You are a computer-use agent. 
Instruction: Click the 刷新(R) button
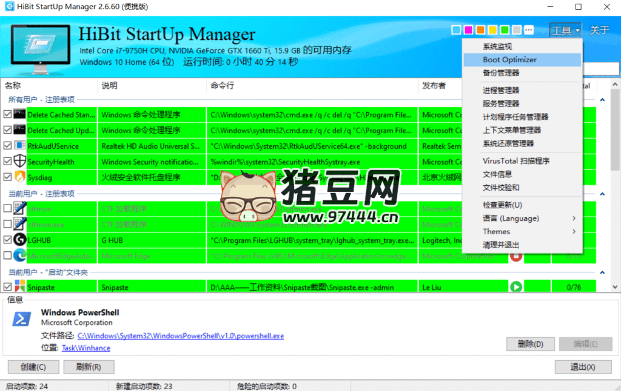pyautogui.click(x=89, y=367)
